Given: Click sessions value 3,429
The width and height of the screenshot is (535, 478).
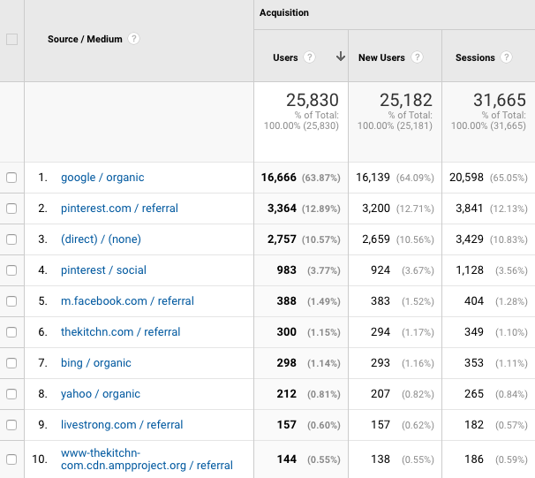Looking at the screenshot, I should pos(470,239).
